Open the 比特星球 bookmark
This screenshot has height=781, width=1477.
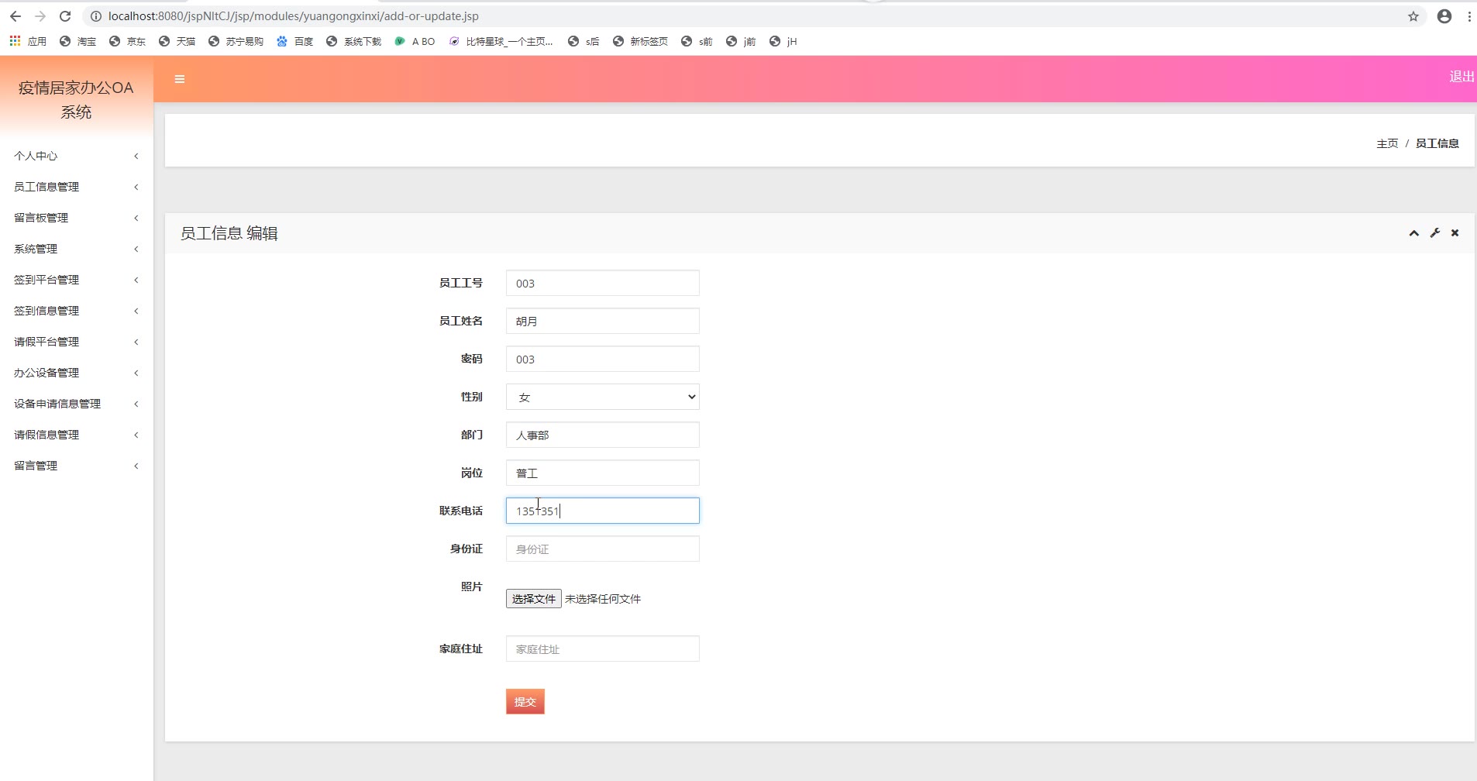click(x=501, y=41)
